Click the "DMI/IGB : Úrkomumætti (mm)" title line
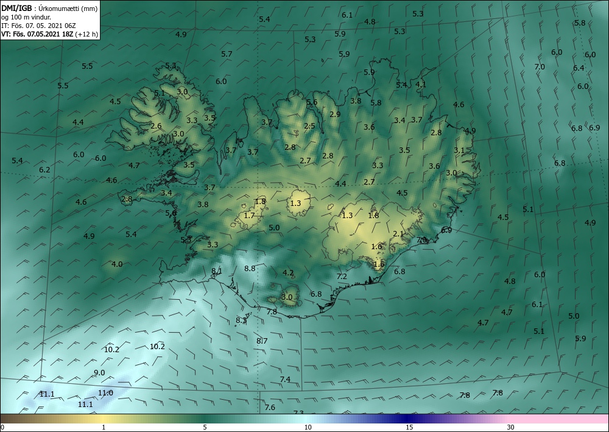609x432 pixels. (x=49, y=8)
